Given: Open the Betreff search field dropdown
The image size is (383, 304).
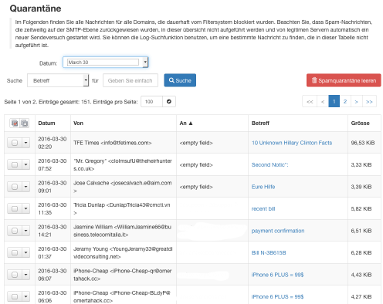Looking at the screenshot, I should [x=58, y=80].
